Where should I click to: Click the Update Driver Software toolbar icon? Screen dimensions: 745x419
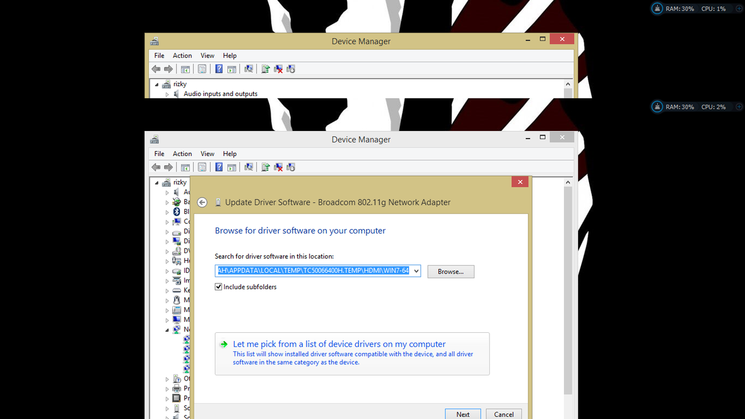coord(265,167)
